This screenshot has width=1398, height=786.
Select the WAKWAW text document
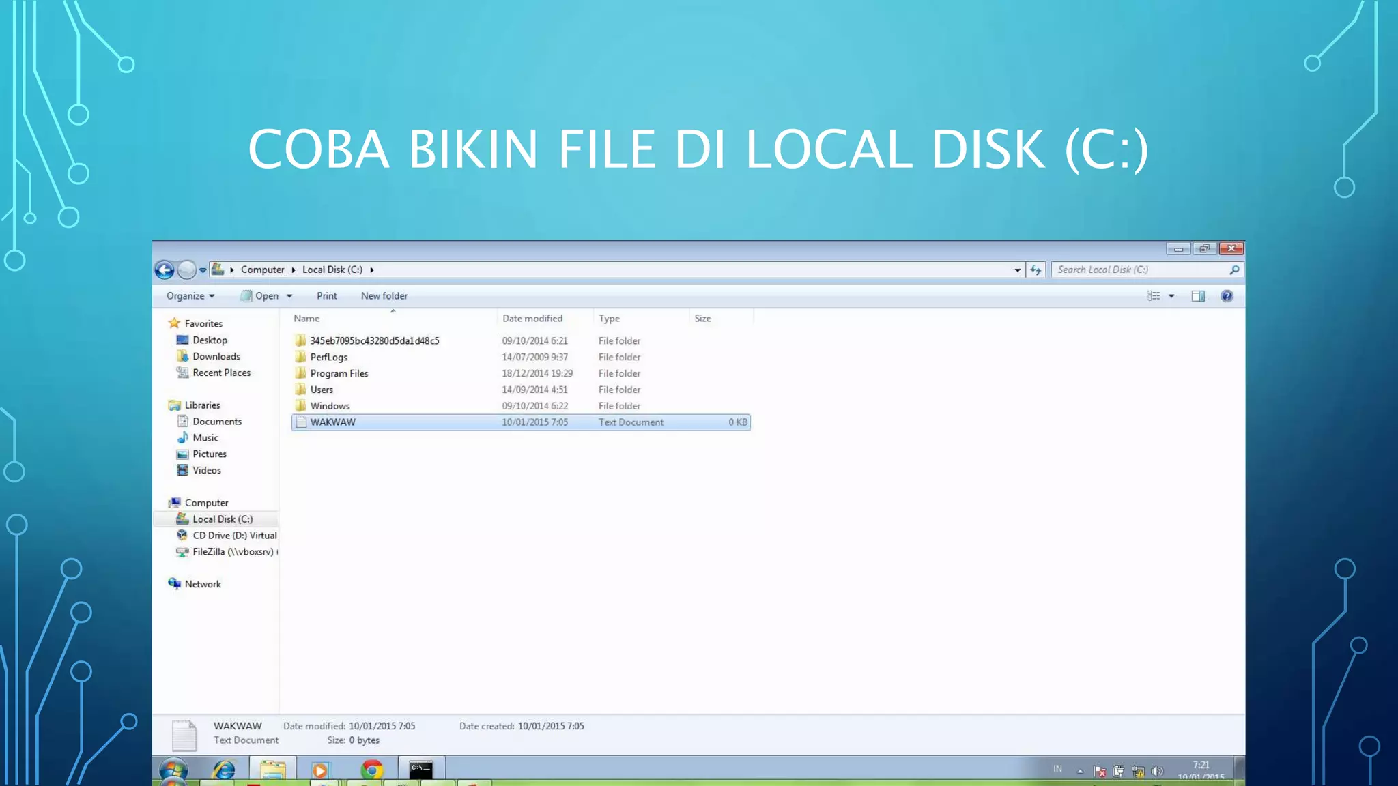[x=521, y=422]
